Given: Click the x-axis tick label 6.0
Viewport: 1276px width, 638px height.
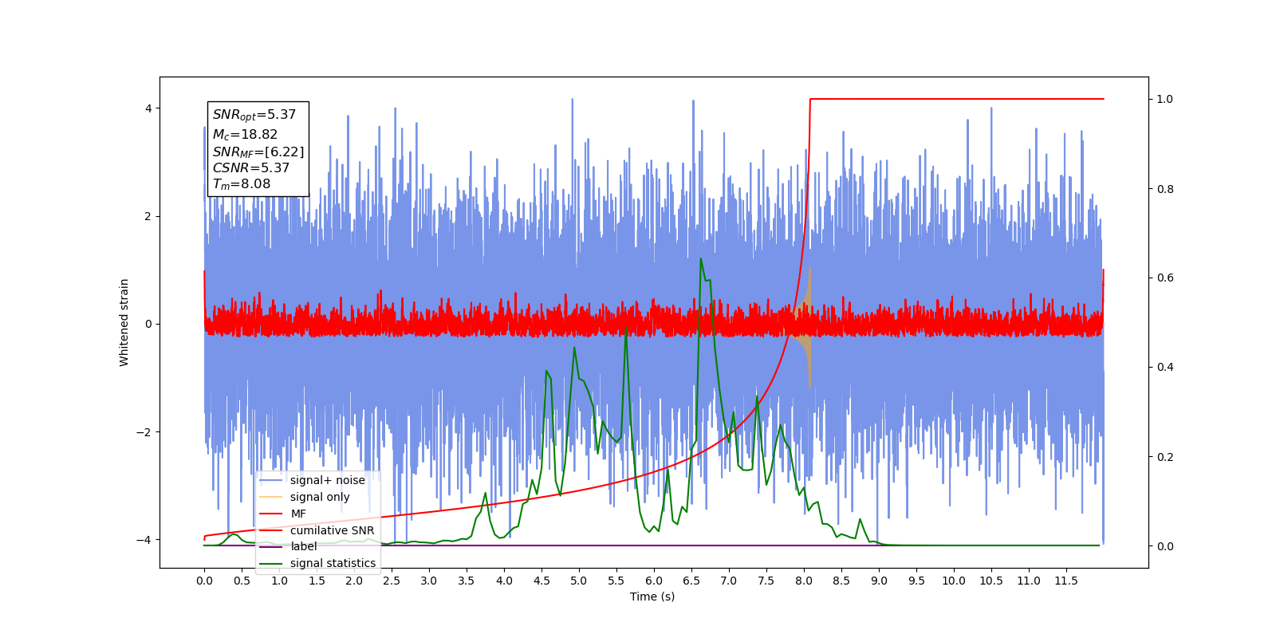Looking at the screenshot, I should pyautogui.click(x=654, y=581).
